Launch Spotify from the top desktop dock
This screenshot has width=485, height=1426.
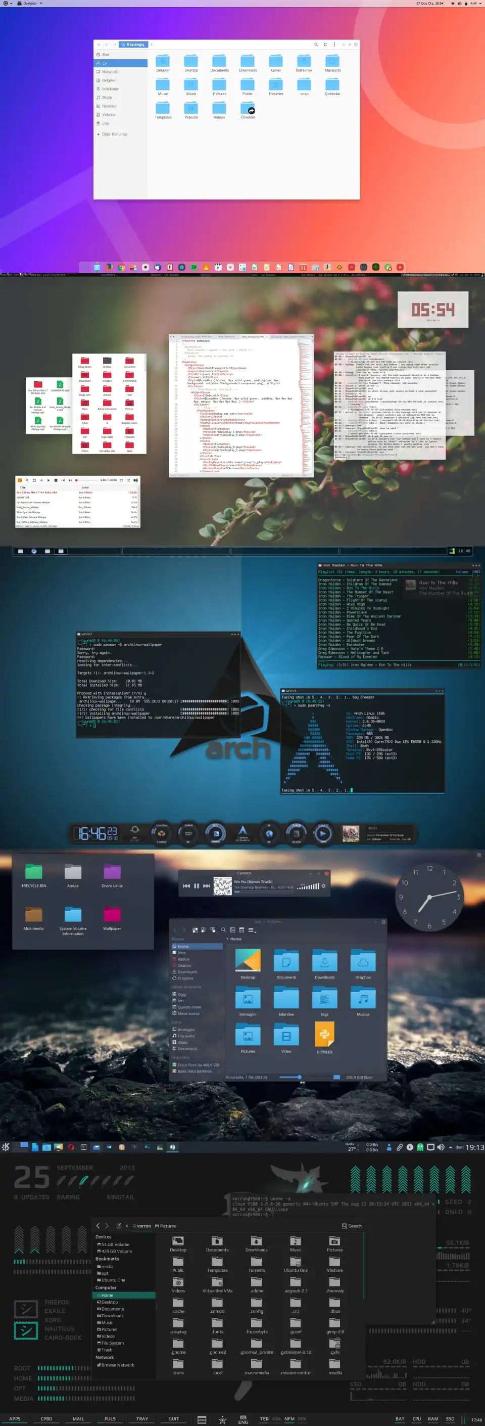pyautogui.click(x=193, y=268)
